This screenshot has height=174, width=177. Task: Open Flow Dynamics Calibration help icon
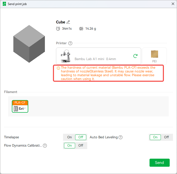pos(45,146)
